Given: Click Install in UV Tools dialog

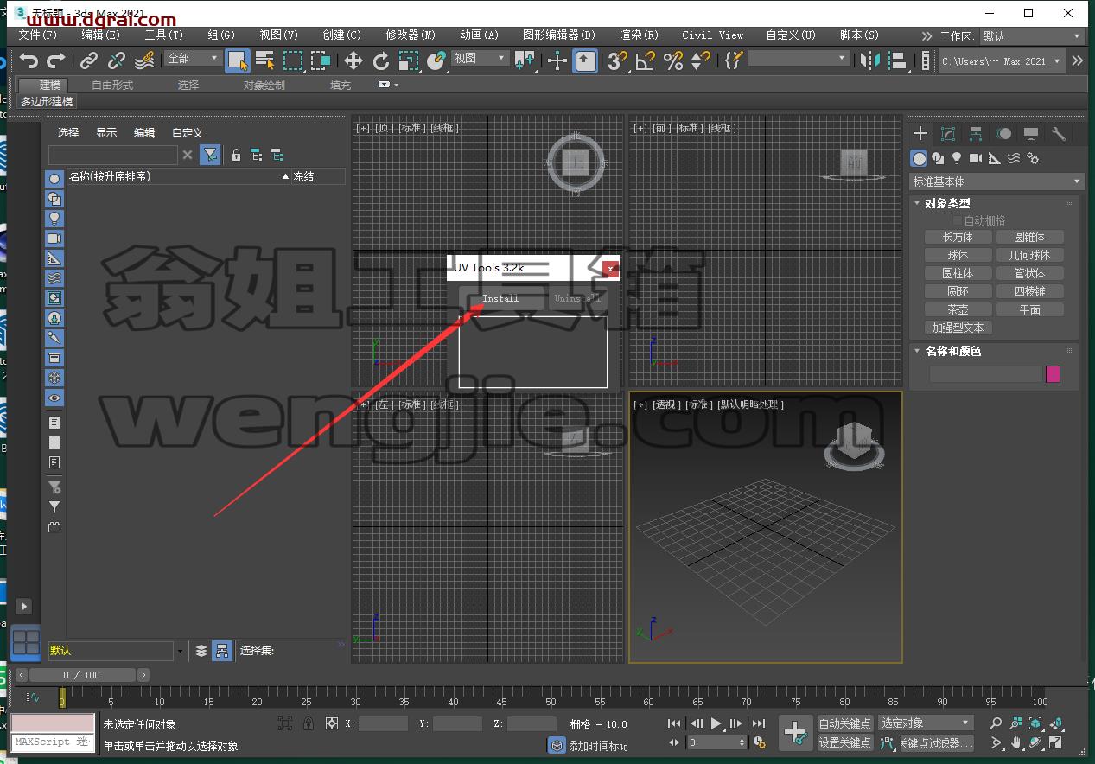Looking at the screenshot, I should click(500, 298).
